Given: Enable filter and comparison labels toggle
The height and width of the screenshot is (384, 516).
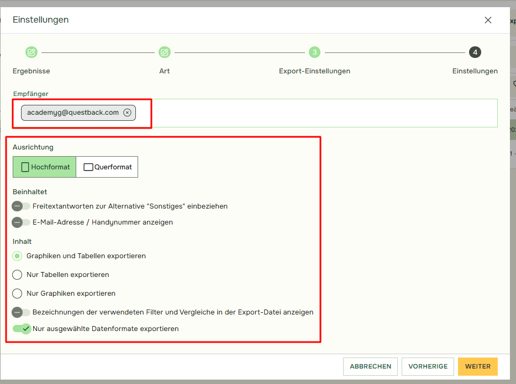Looking at the screenshot, I should [x=22, y=312].
